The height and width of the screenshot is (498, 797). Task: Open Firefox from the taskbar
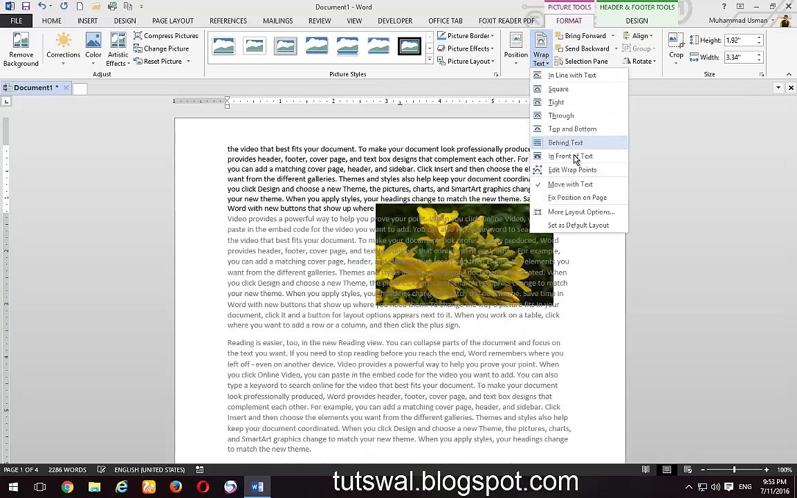click(x=176, y=487)
